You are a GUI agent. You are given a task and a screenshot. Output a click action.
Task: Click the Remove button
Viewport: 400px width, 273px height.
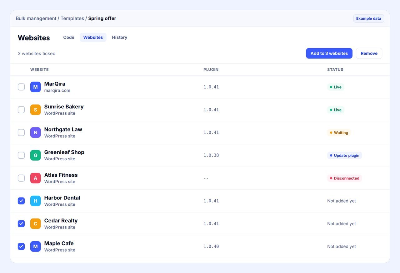(x=369, y=53)
